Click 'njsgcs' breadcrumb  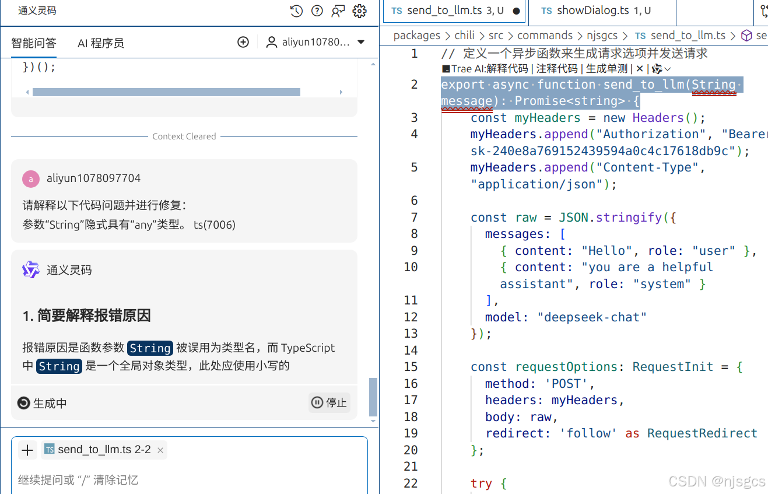coord(602,36)
